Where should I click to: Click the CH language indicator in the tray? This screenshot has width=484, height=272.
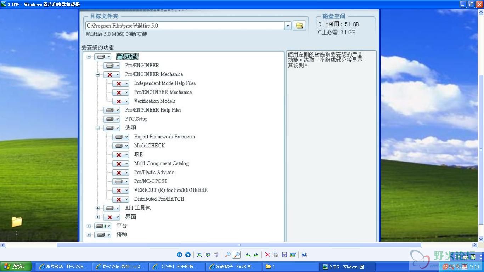[x=457, y=257]
